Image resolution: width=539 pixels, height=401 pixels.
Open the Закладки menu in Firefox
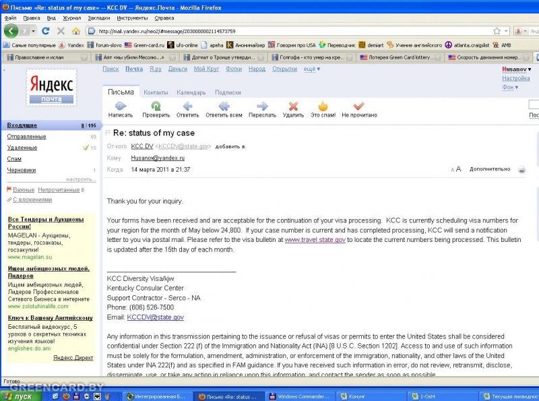click(98, 18)
